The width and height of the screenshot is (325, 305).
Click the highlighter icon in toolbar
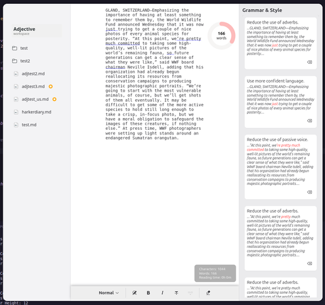[208, 293]
